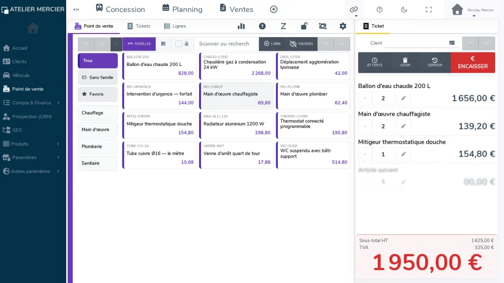
Task: Click the product search field
Action: 226,44
